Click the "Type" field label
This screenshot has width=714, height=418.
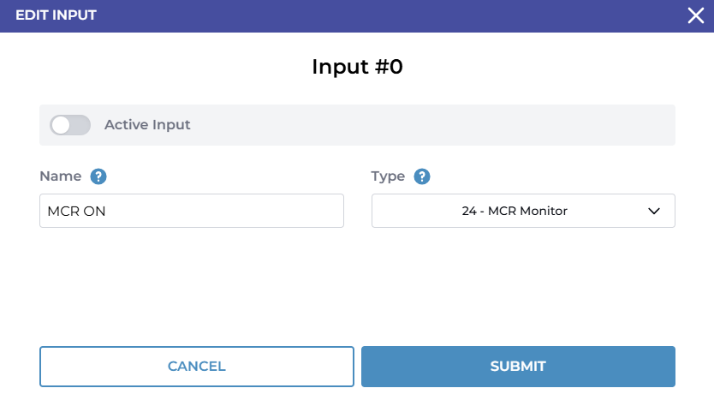(388, 176)
